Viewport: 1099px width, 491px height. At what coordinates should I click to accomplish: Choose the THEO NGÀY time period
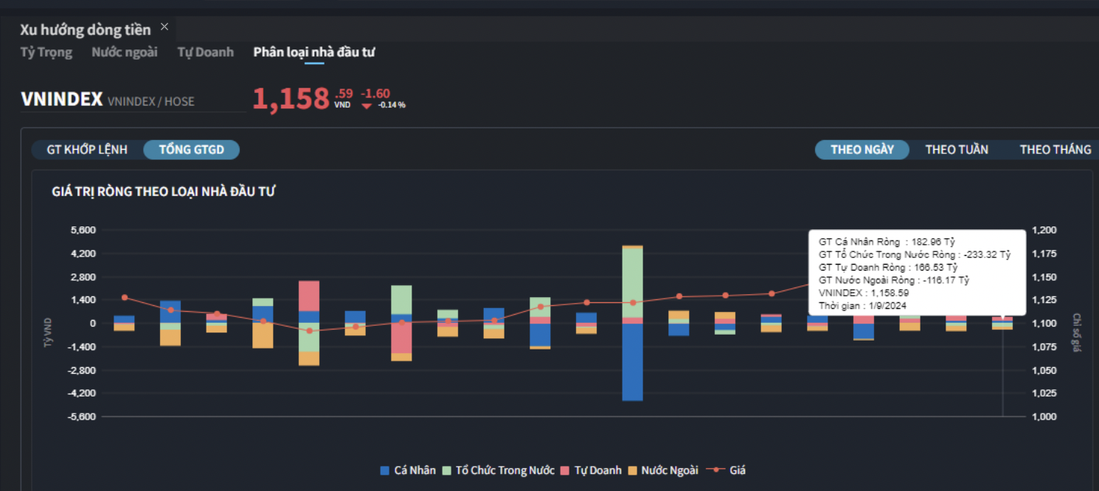(x=861, y=150)
